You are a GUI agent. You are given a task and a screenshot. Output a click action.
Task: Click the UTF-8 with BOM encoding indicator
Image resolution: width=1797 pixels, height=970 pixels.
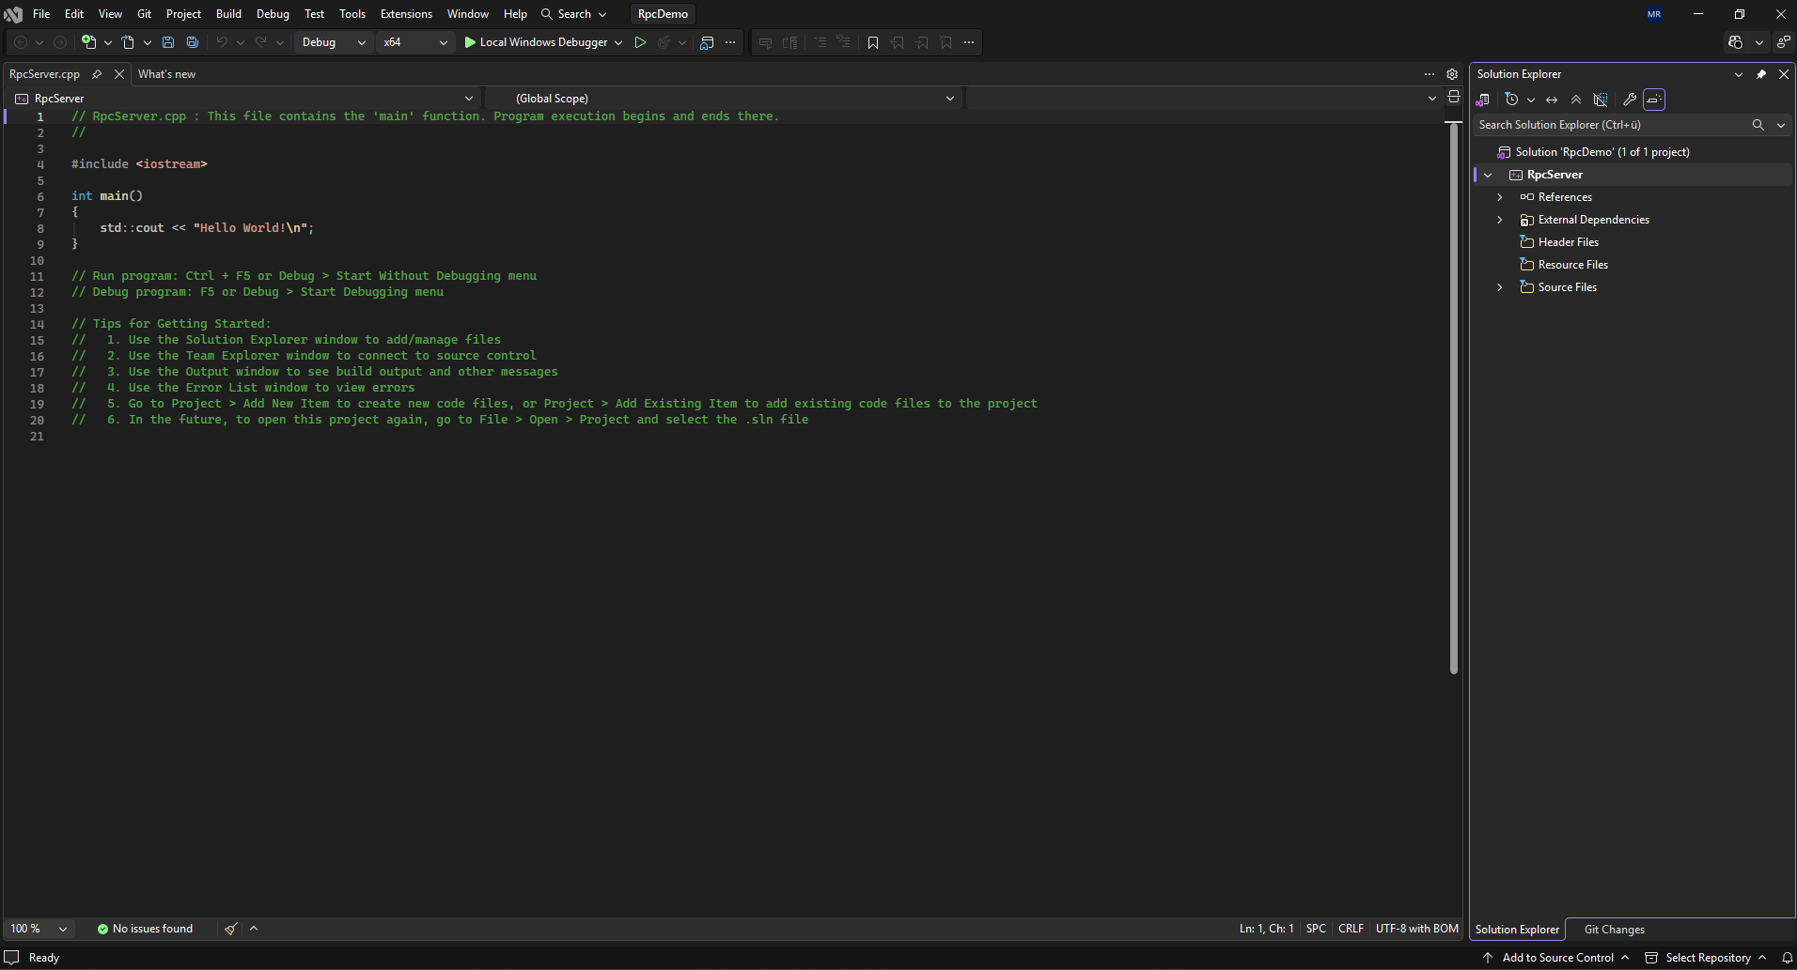(x=1417, y=929)
